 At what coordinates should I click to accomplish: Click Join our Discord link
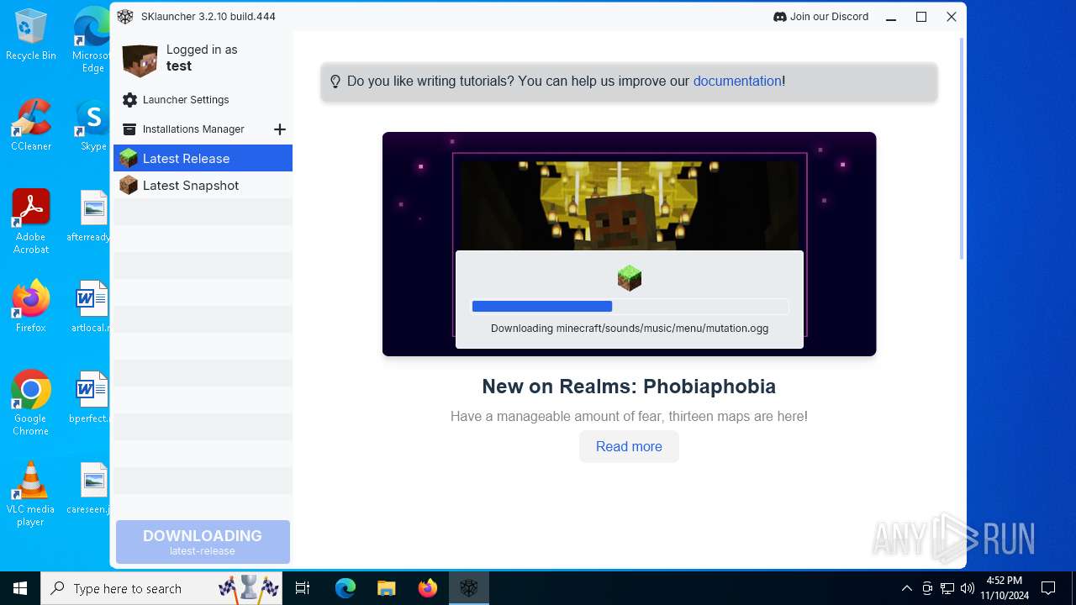pos(820,17)
